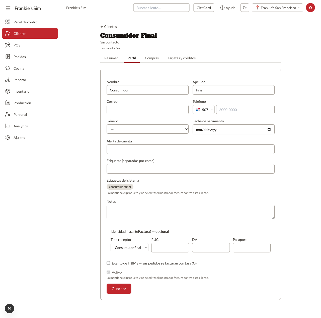Focus the Buscar cliente search field
Viewport: 321px width, 318px height.
[161, 8]
